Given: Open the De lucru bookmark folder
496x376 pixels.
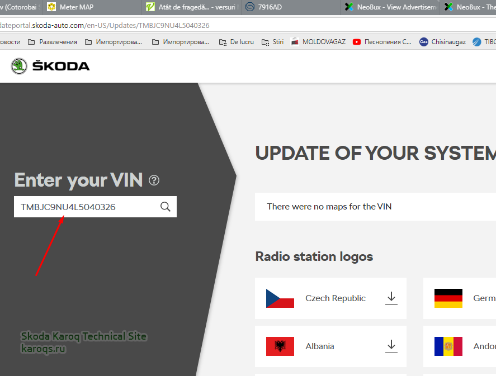Looking at the screenshot, I should tap(237, 42).
